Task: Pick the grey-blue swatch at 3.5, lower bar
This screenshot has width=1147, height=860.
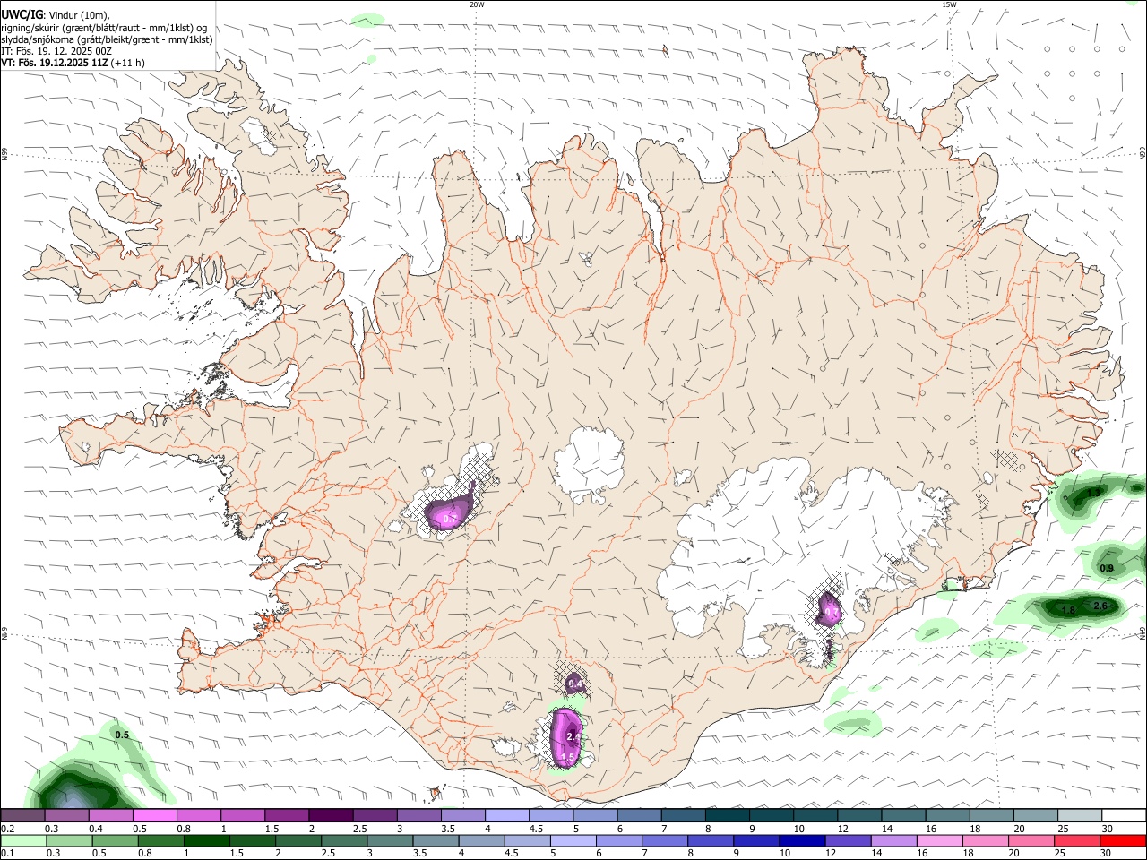Action: tap(436, 840)
